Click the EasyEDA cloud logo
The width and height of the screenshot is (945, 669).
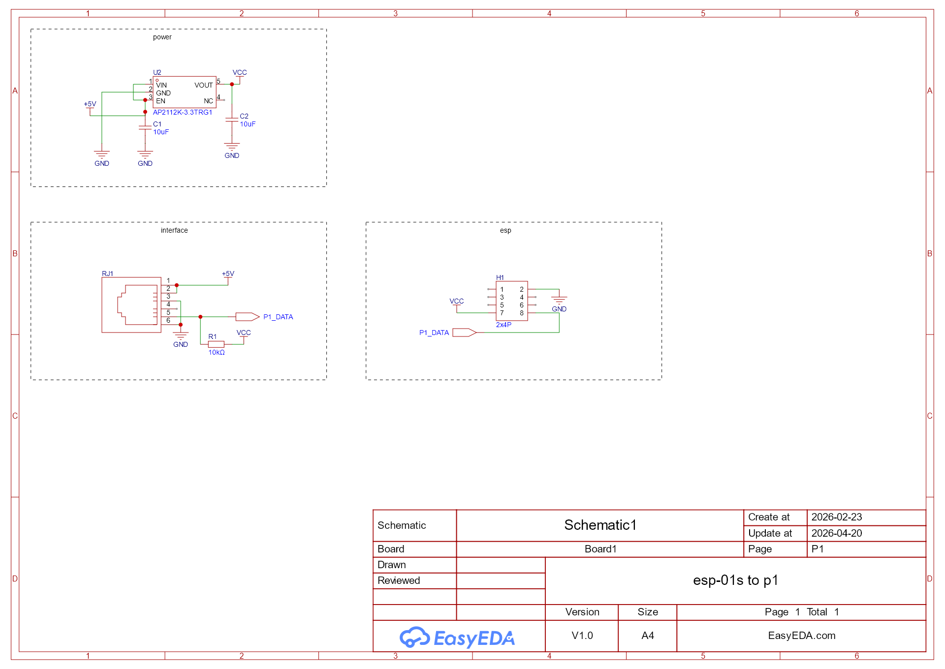pos(457,638)
